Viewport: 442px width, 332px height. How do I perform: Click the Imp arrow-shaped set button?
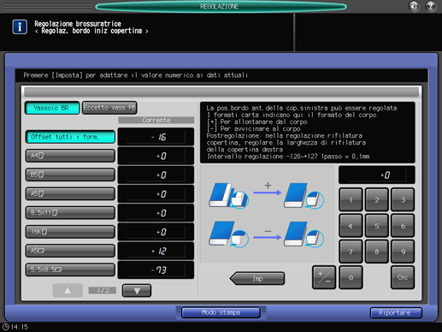tap(257, 278)
